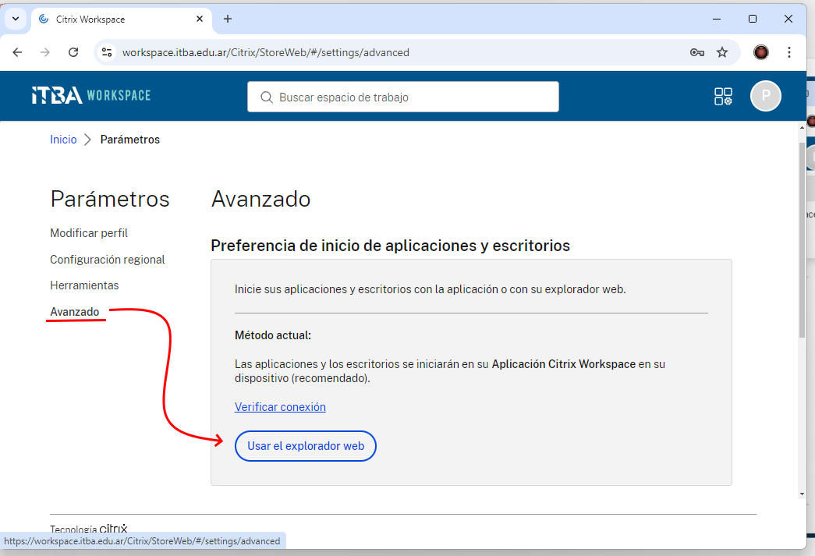The width and height of the screenshot is (815, 556).
Task: Click the ITBA Workspace logo
Action: click(x=90, y=95)
